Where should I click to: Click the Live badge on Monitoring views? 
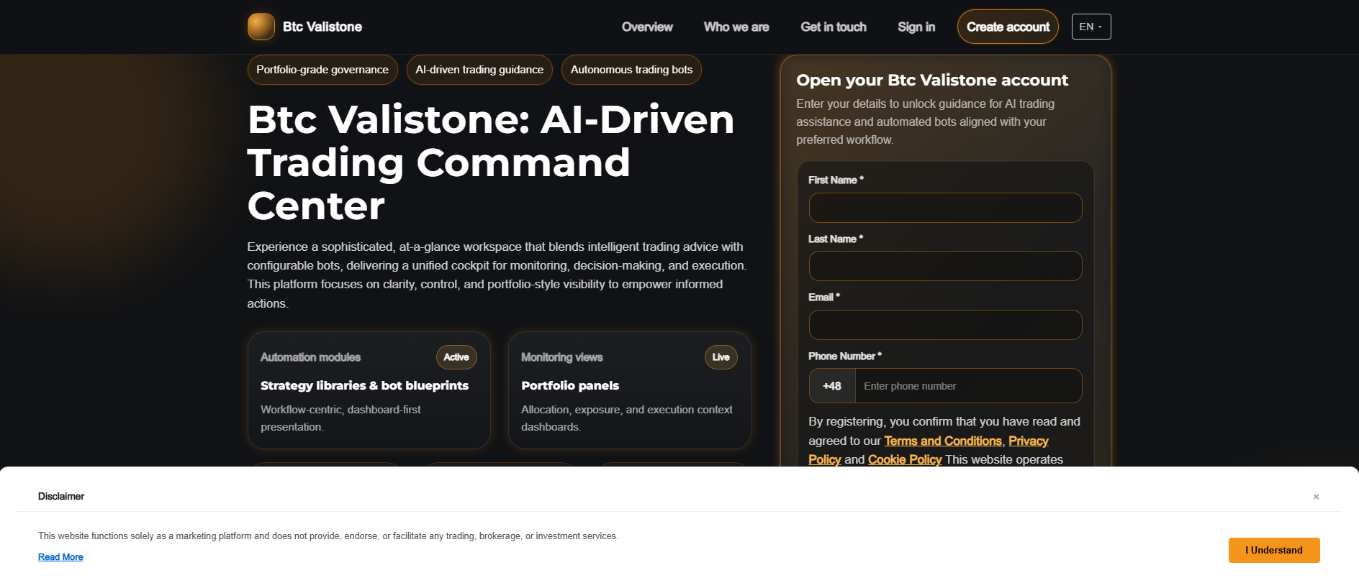(721, 357)
